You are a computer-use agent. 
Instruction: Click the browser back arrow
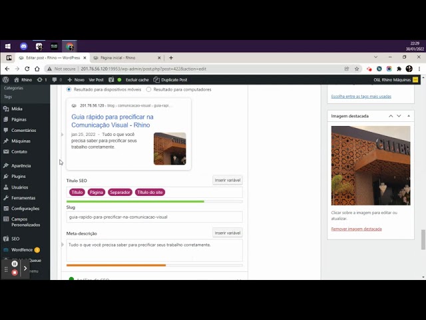pos(7,69)
